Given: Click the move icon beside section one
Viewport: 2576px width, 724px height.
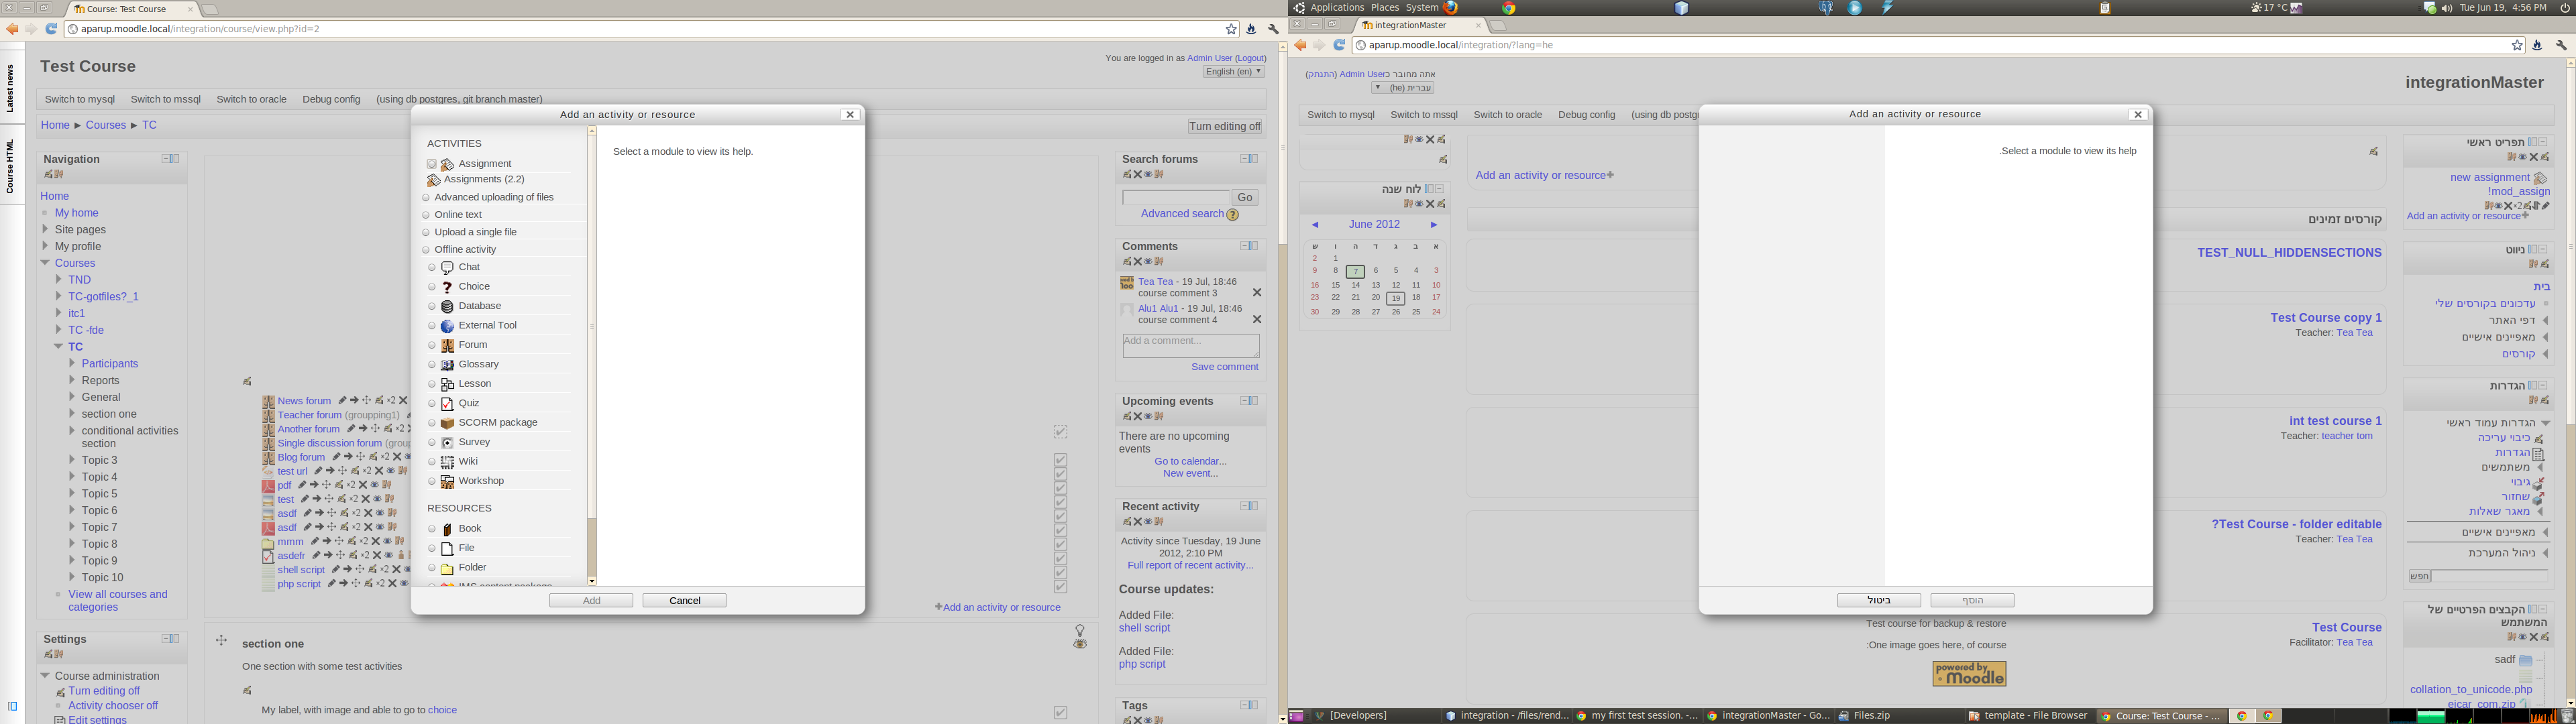Looking at the screenshot, I should point(222,641).
